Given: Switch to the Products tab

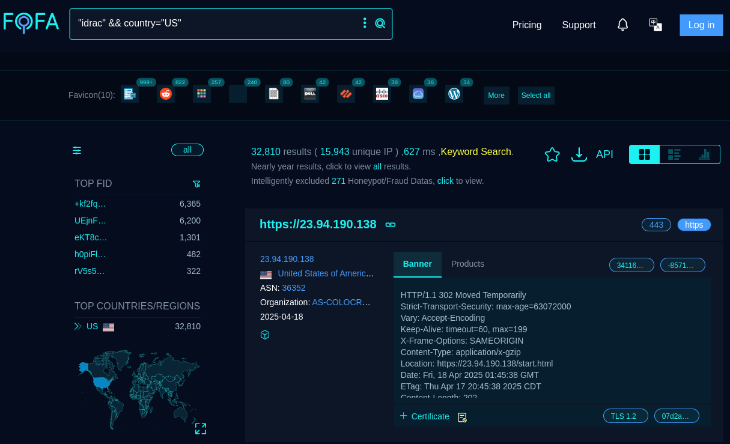Looking at the screenshot, I should 467,264.
